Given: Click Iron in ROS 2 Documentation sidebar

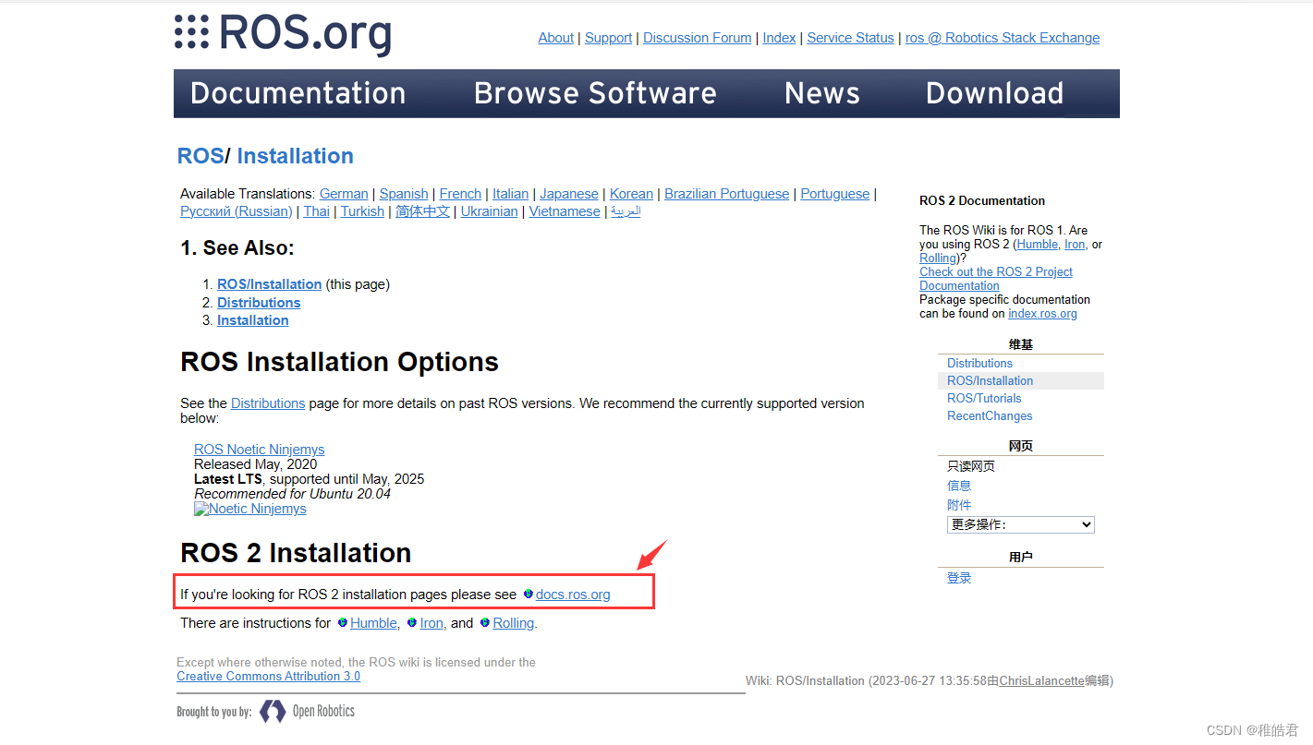Looking at the screenshot, I should point(1075,245).
